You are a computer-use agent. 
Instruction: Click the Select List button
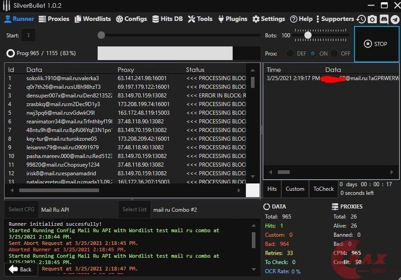click(x=135, y=209)
